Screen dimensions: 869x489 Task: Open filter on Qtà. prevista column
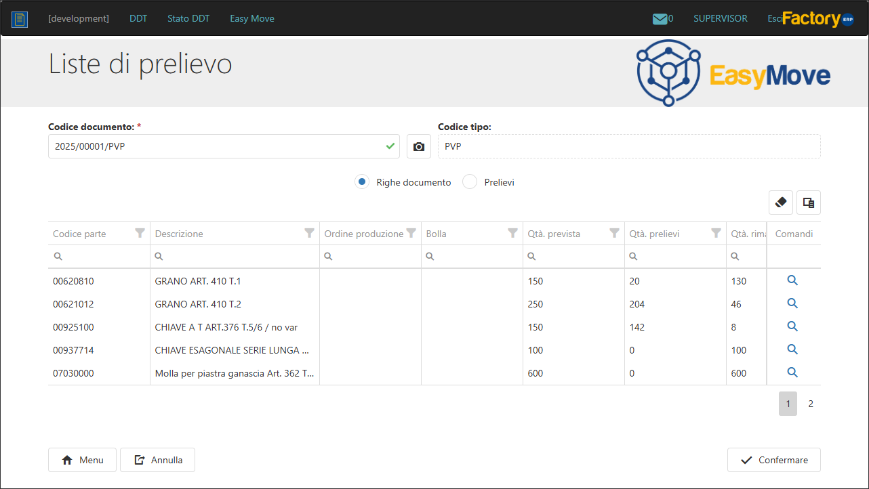point(614,233)
